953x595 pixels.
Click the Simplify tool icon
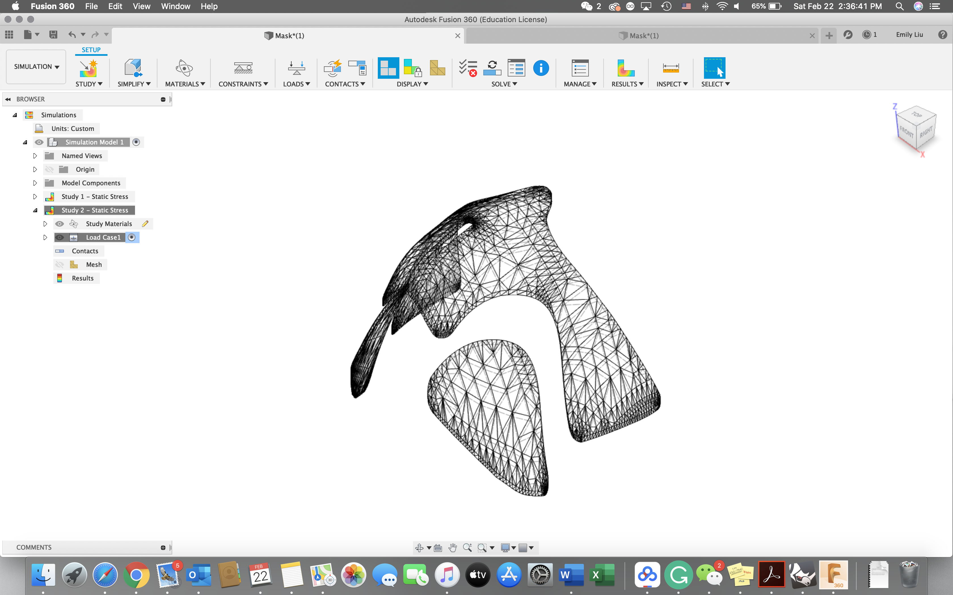click(x=133, y=69)
